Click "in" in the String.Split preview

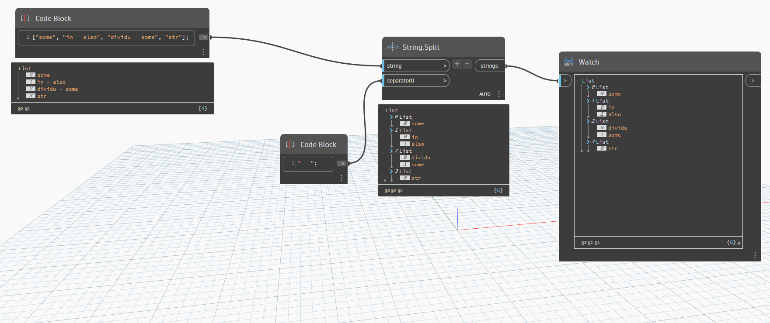coord(415,137)
